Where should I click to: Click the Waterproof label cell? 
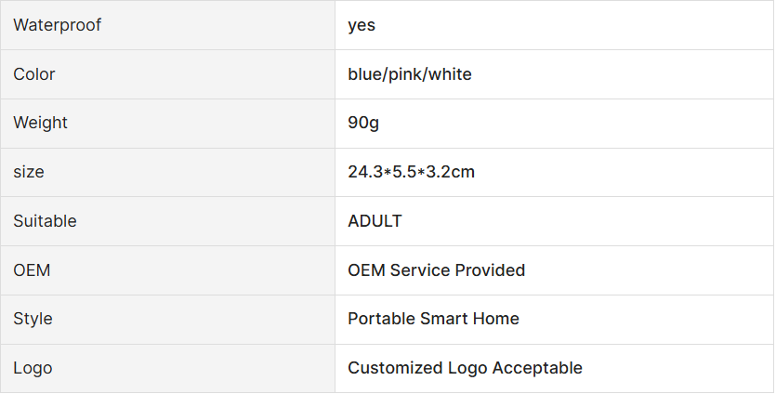[x=168, y=25]
